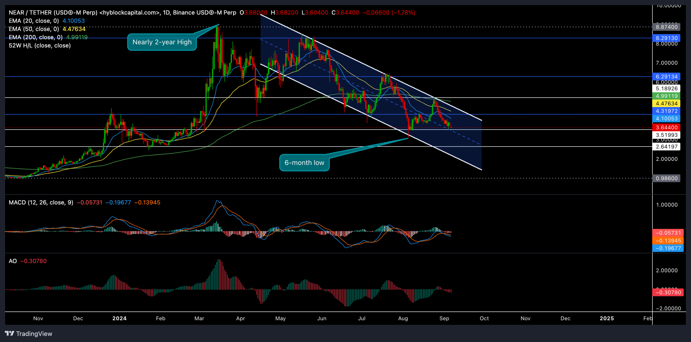Click the Nearly 2-year High callout
The image size is (691, 342).
click(162, 42)
